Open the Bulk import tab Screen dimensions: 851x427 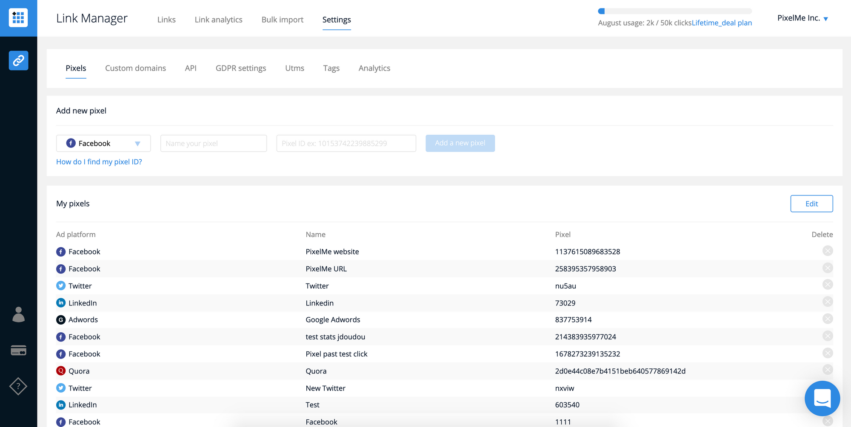click(x=283, y=20)
